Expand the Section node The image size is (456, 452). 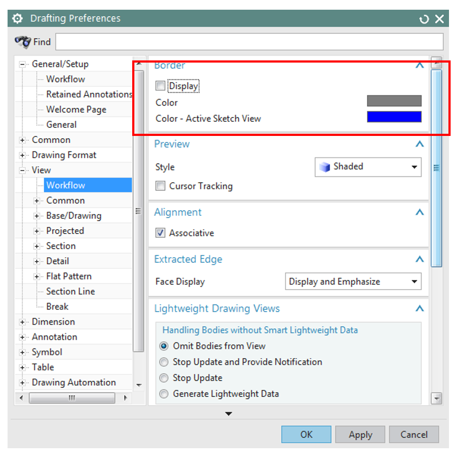point(37,246)
